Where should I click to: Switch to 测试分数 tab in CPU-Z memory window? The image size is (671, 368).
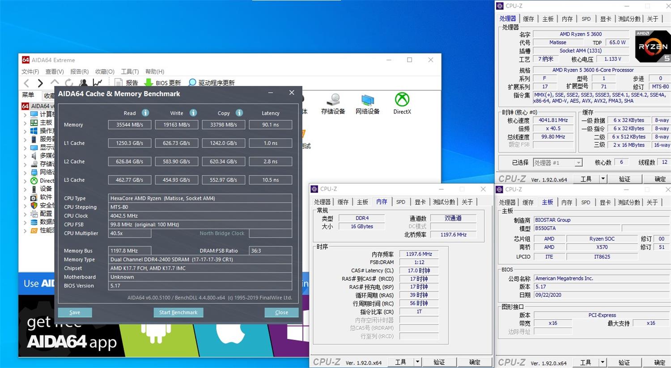[444, 202]
